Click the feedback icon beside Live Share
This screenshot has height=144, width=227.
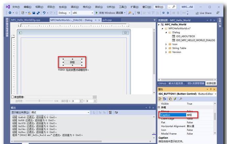[x=217, y=13]
